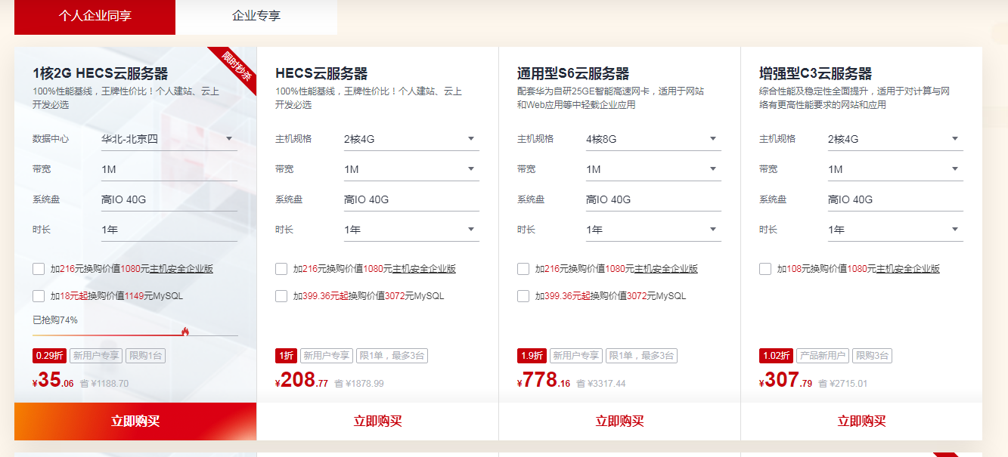Click the 0.29折 discount badge

coord(49,356)
